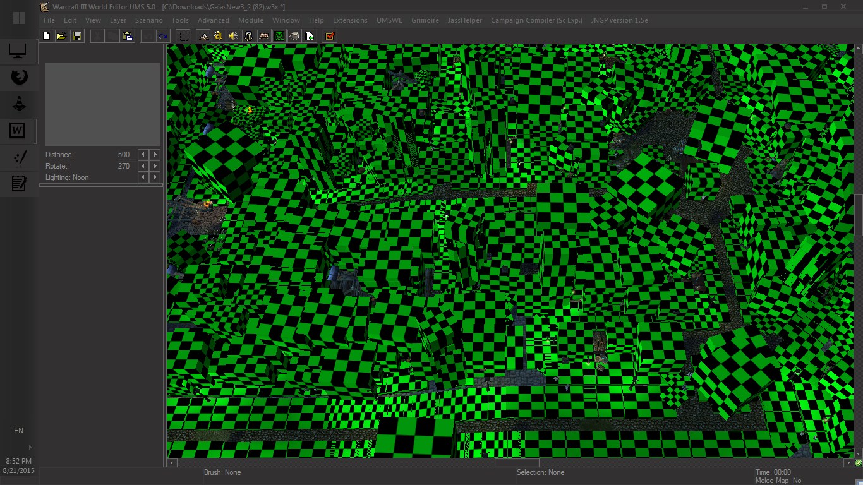The width and height of the screenshot is (863, 485).
Task: Open the Sound Editor speaker icon
Action: coord(234,36)
